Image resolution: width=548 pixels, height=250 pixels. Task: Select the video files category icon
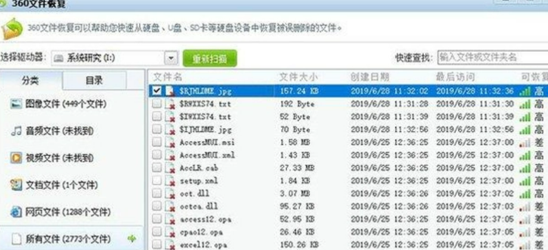coord(16,158)
